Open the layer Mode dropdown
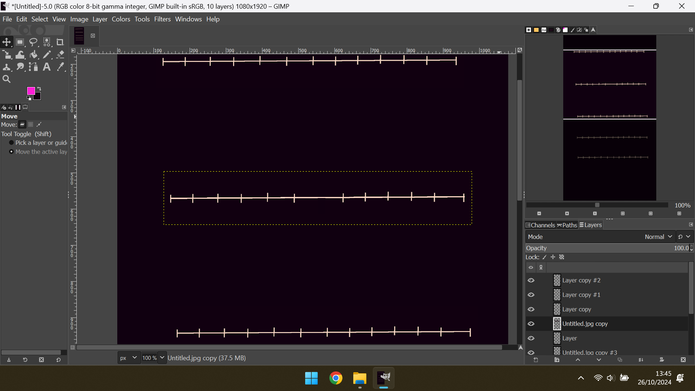Viewport: 695px width, 391px height. [657, 237]
